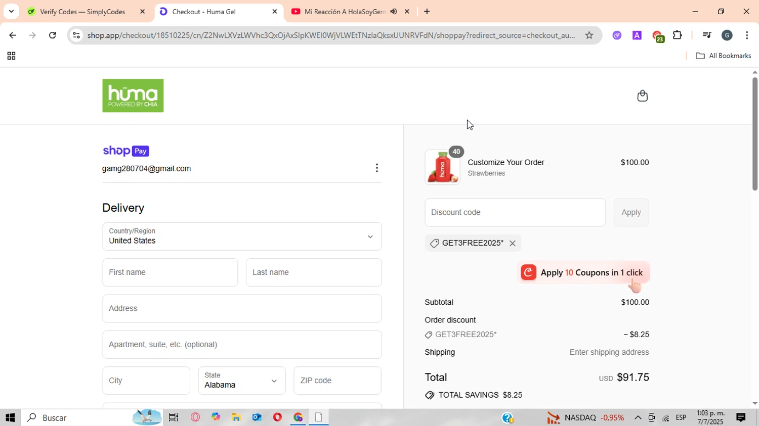
Task: Close the Verify Codes SimplyCodes tab
Action: (x=142, y=12)
